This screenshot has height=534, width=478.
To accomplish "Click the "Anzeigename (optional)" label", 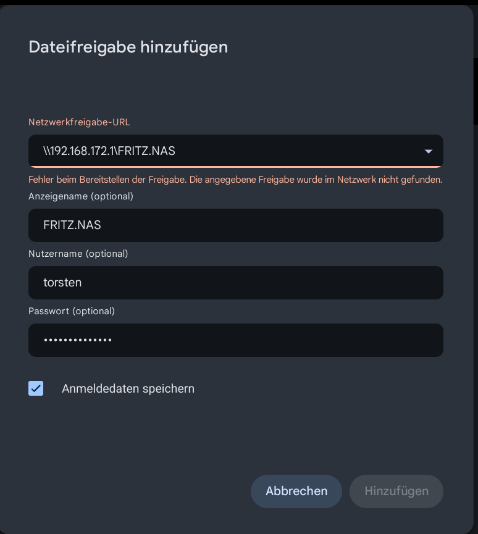I will click(81, 196).
